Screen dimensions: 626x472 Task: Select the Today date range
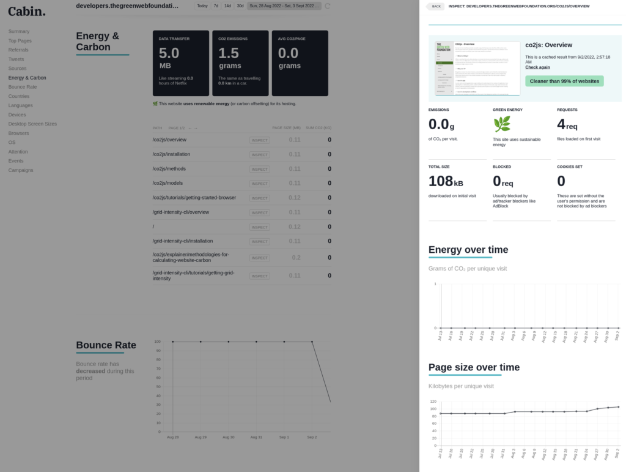tap(202, 6)
